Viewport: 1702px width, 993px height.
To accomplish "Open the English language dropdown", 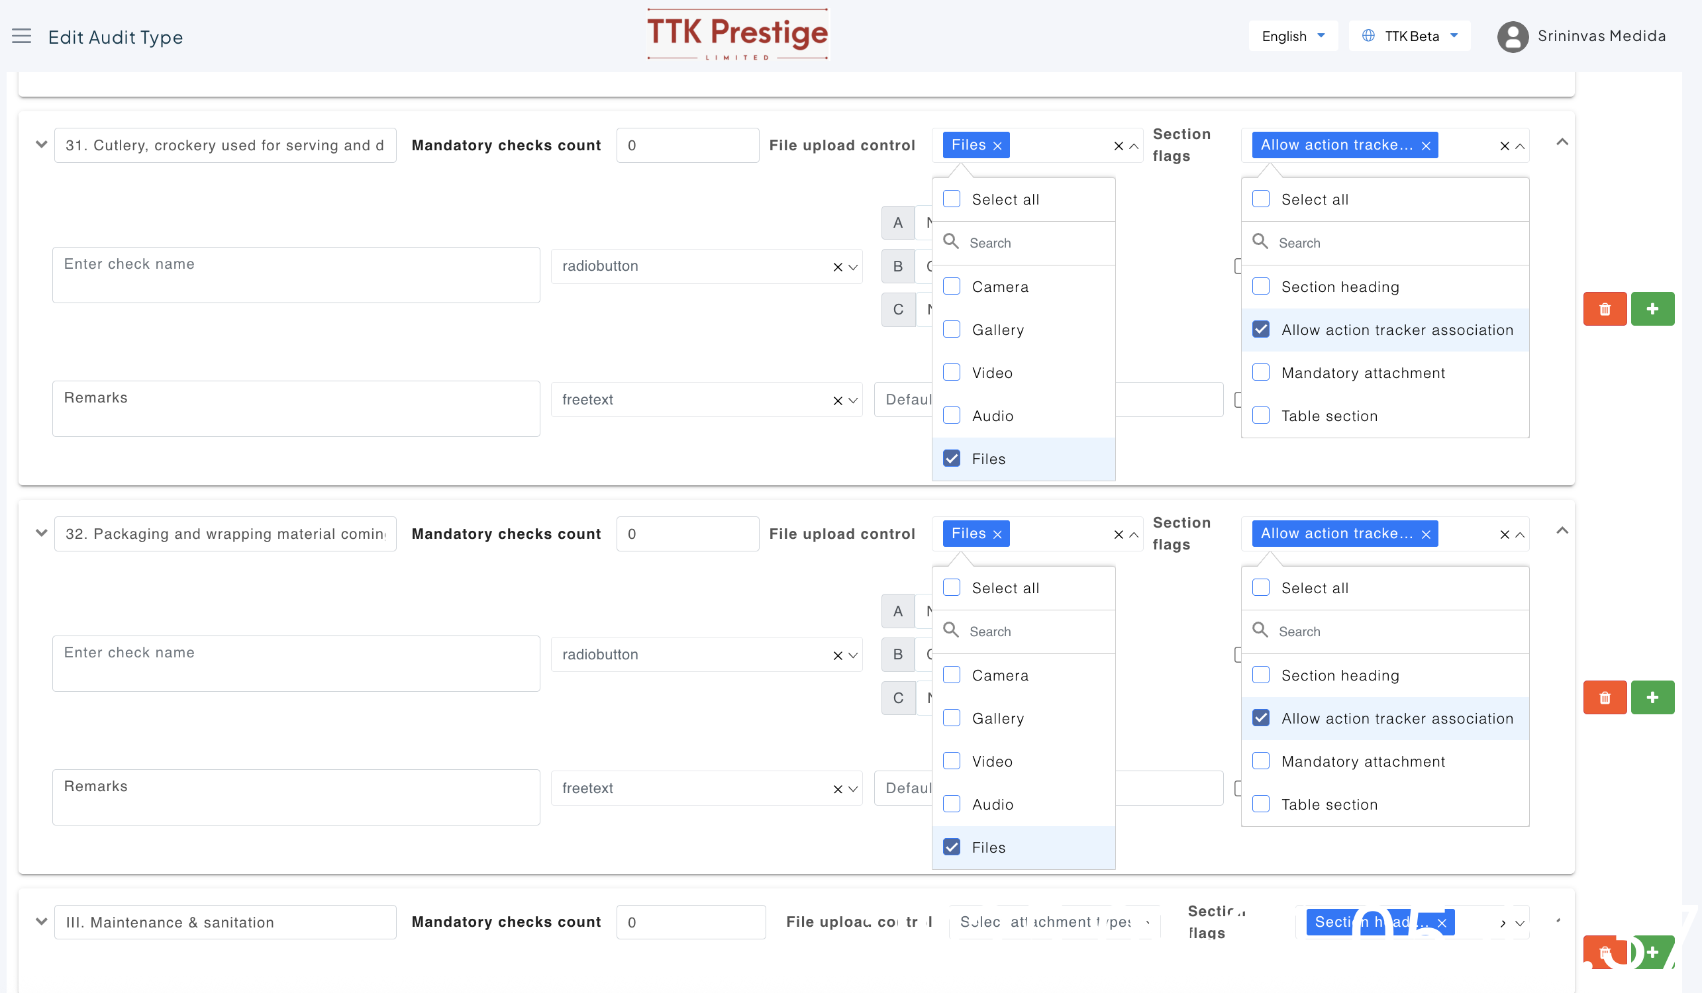I will 1293,36.
